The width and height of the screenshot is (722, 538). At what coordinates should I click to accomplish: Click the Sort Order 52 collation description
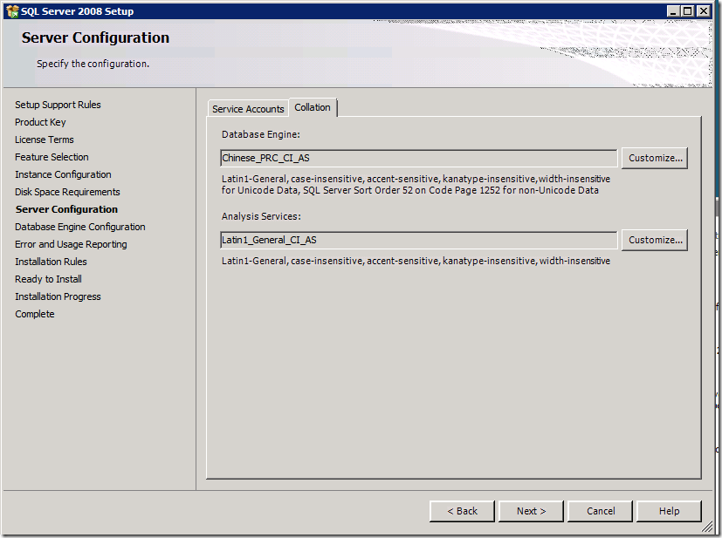coord(416,184)
